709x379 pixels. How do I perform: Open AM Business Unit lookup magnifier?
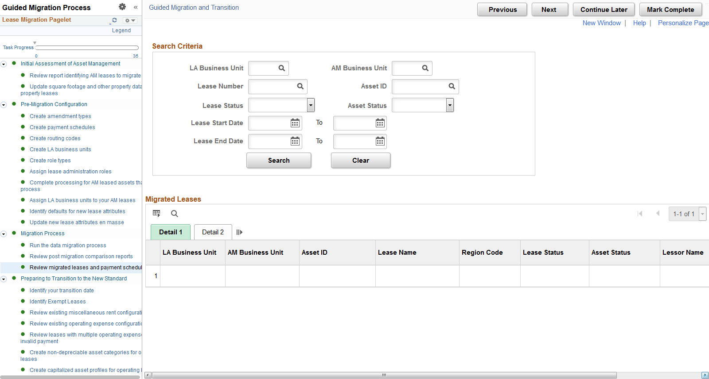(425, 68)
